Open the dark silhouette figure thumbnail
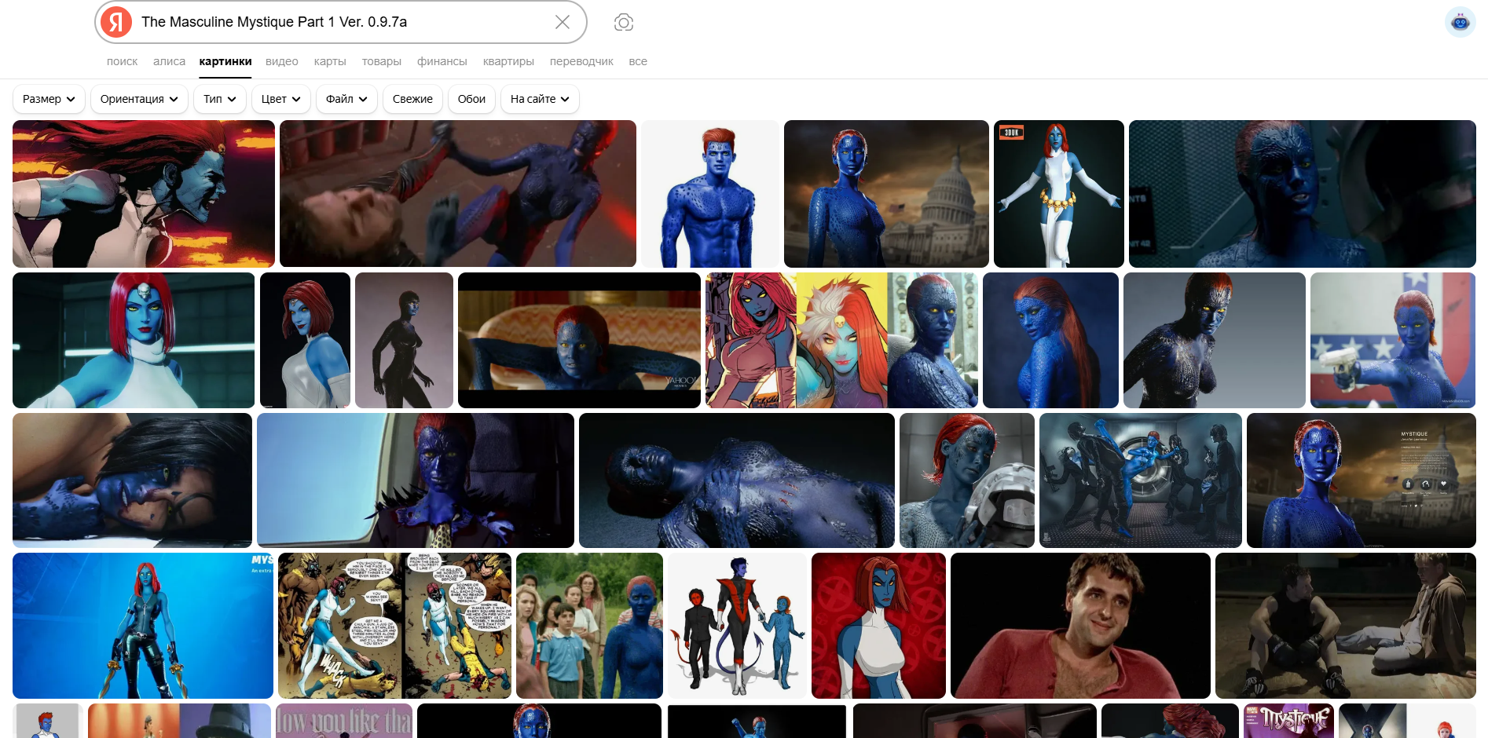This screenshot has height=738, width=1488. tap(404, 340)
